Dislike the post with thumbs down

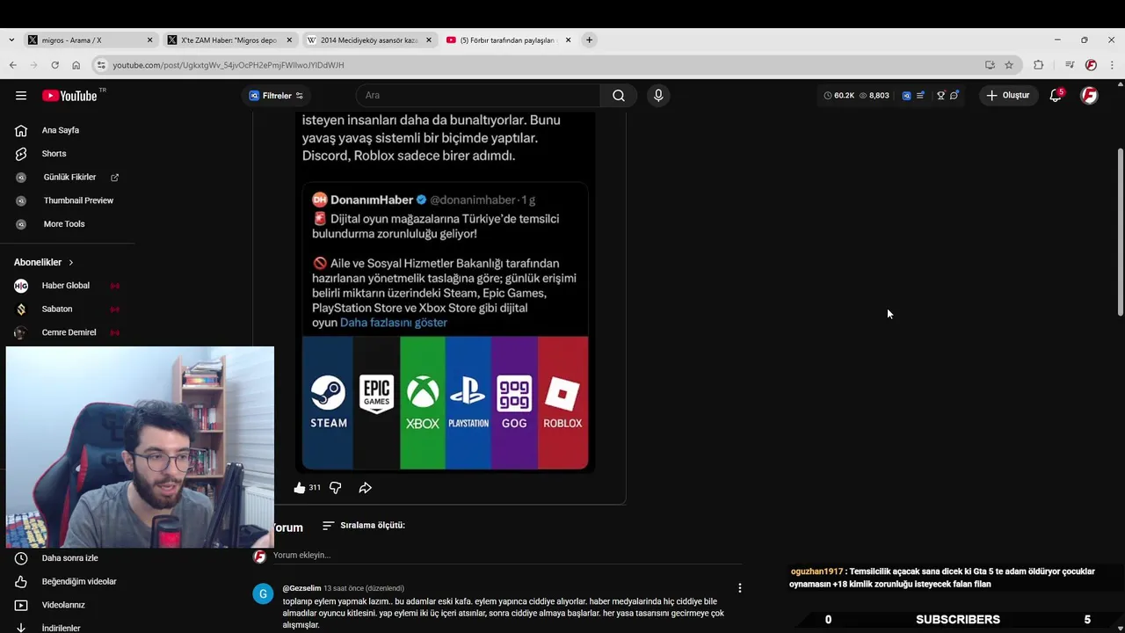coord(335,487)
